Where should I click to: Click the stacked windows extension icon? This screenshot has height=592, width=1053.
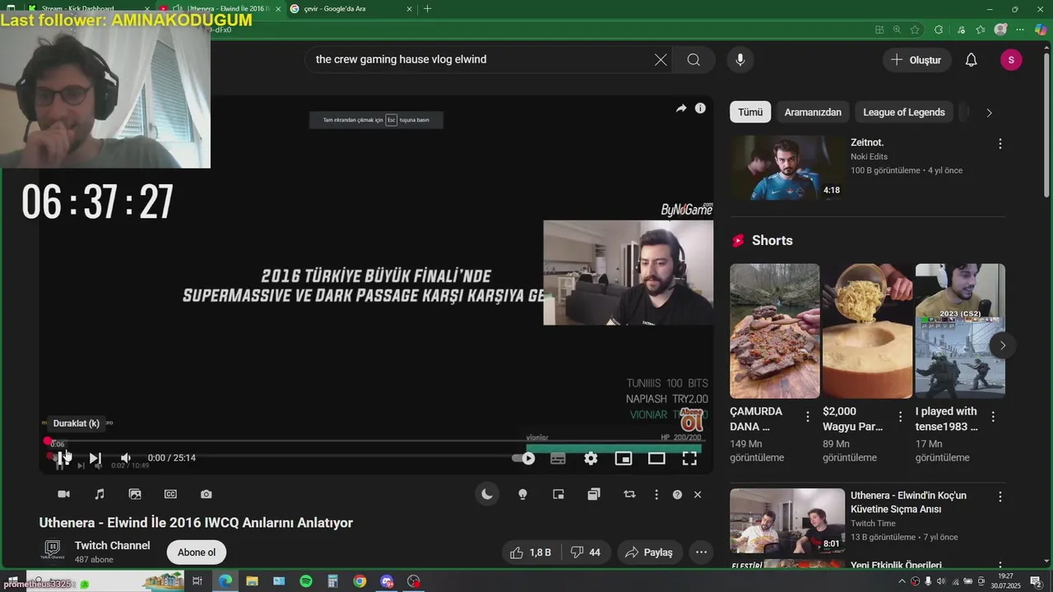[x=594, y=494]
